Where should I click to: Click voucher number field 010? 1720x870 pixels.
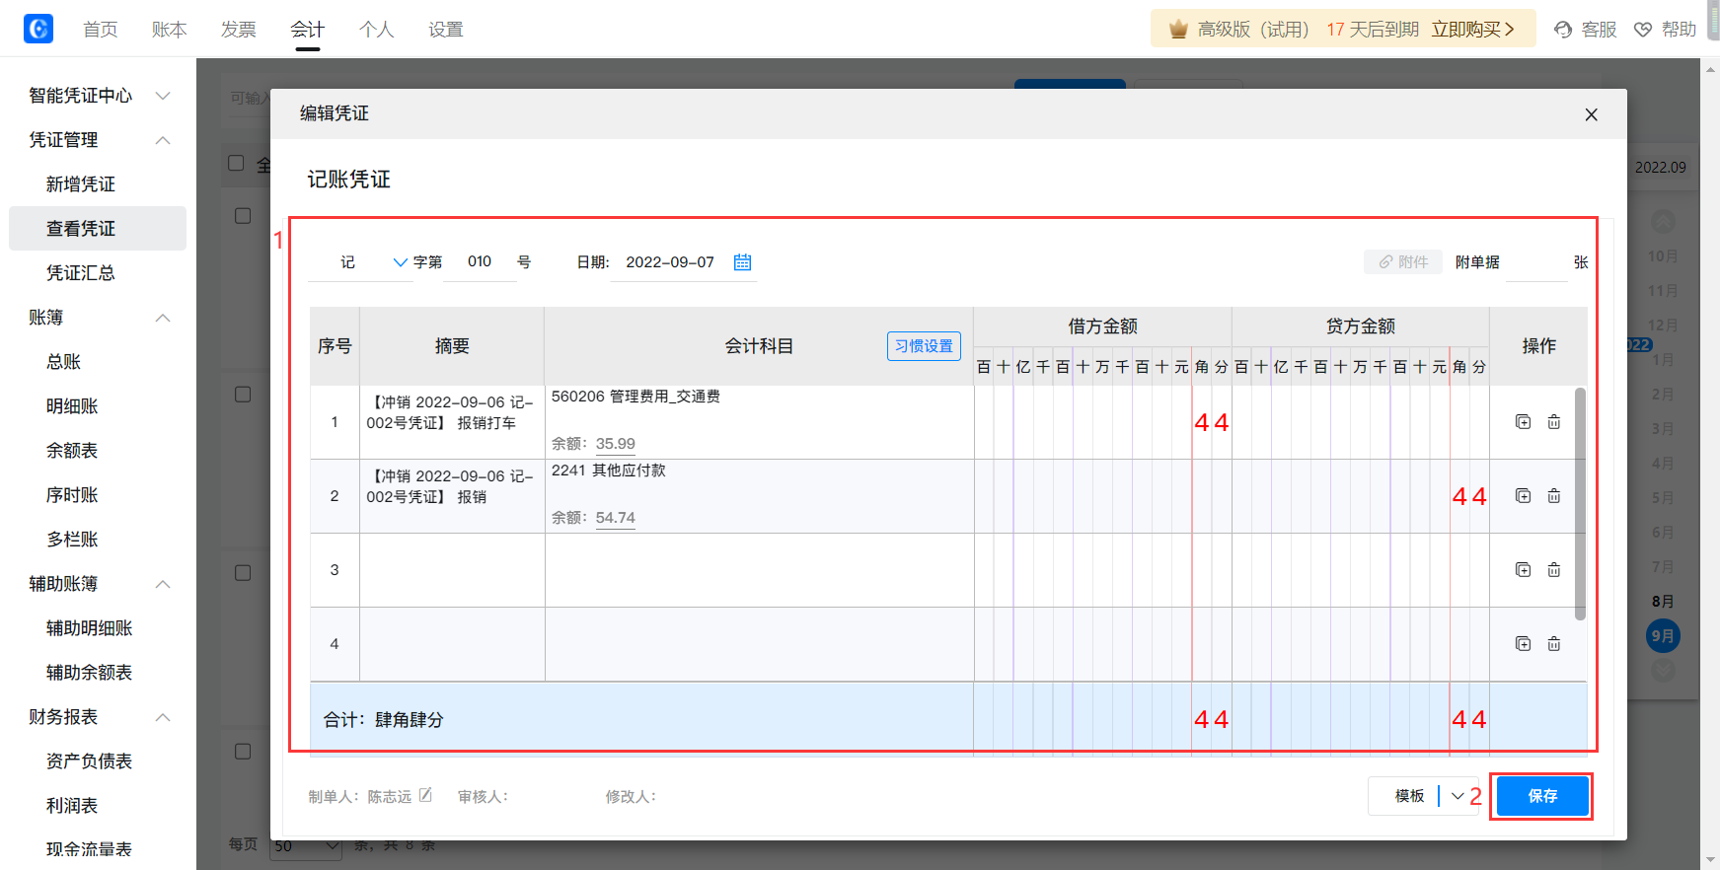point(480,261)
